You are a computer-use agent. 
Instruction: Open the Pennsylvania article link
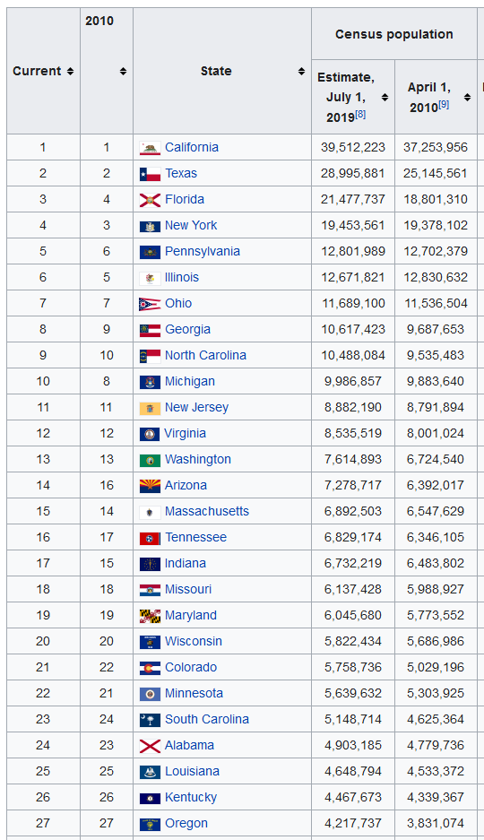tap(203, 251)
